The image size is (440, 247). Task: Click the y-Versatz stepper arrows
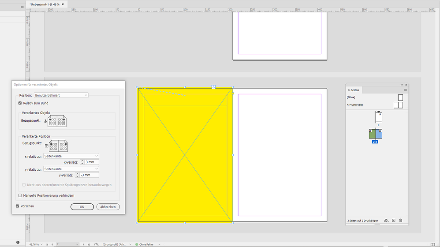77,175
